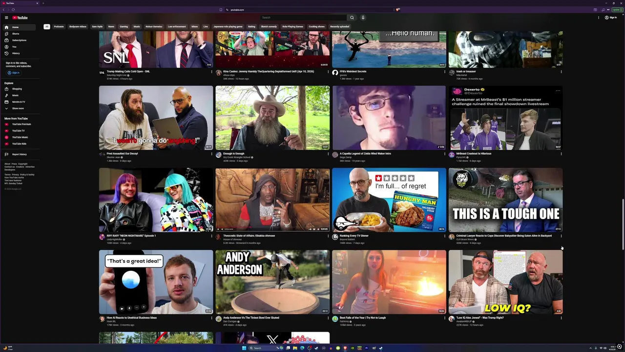Select the Podcasts filter chip
The image size is (625, 352).
pos(59,26)
